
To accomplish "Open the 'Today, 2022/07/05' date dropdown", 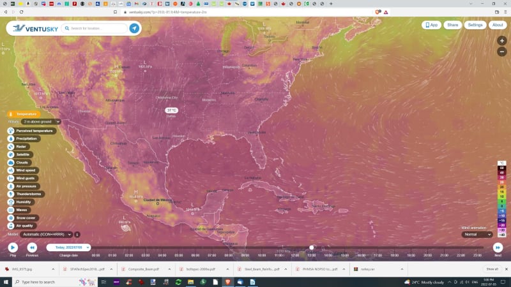I will click(68, 247).
